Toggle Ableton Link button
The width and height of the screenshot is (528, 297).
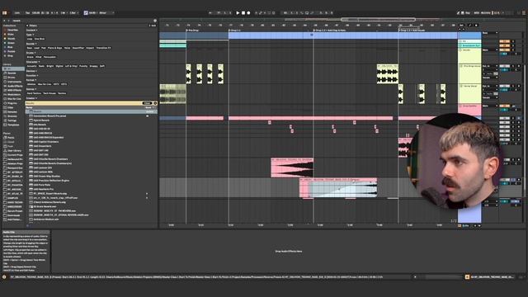tap(17, 13)
